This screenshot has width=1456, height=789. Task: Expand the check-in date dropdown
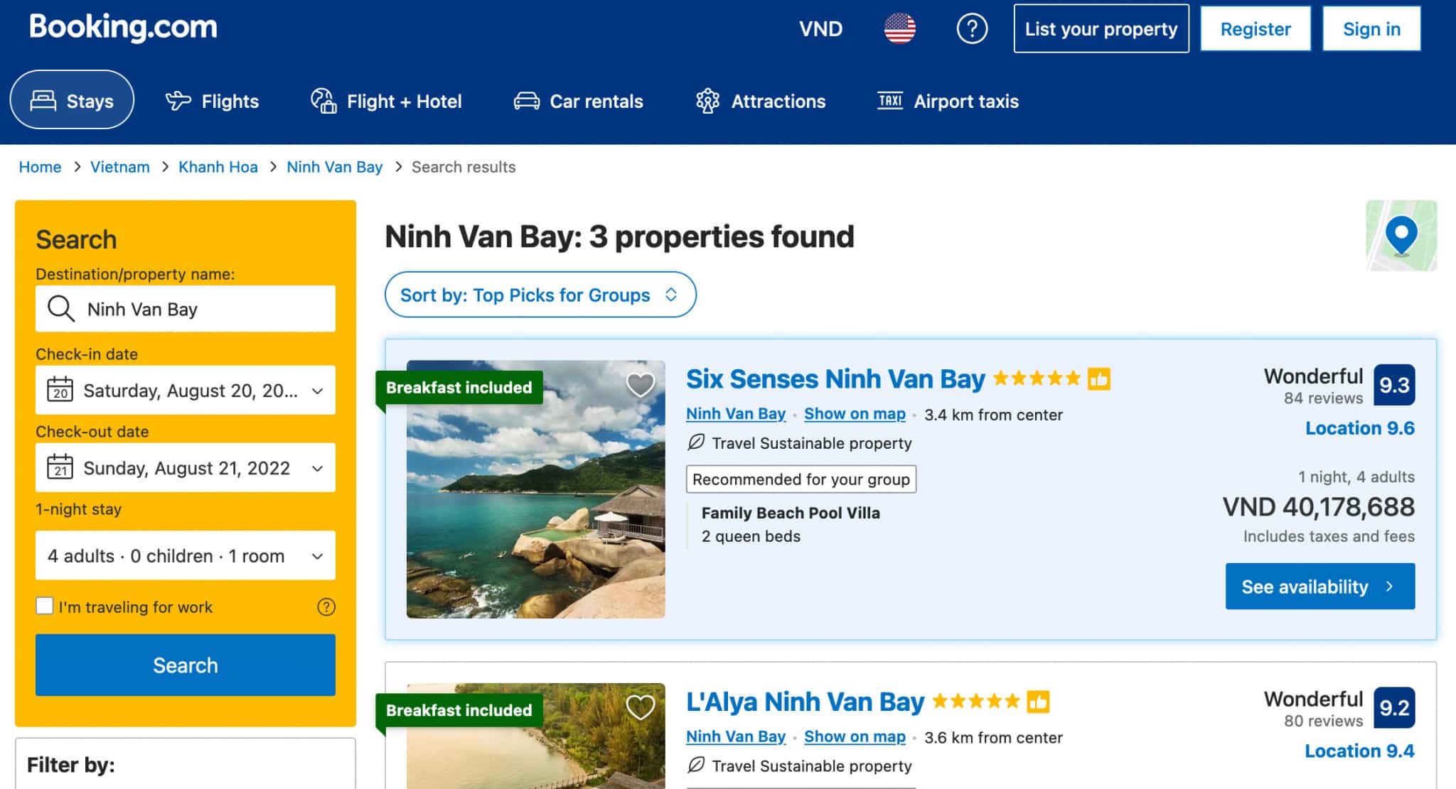(317, 391)
